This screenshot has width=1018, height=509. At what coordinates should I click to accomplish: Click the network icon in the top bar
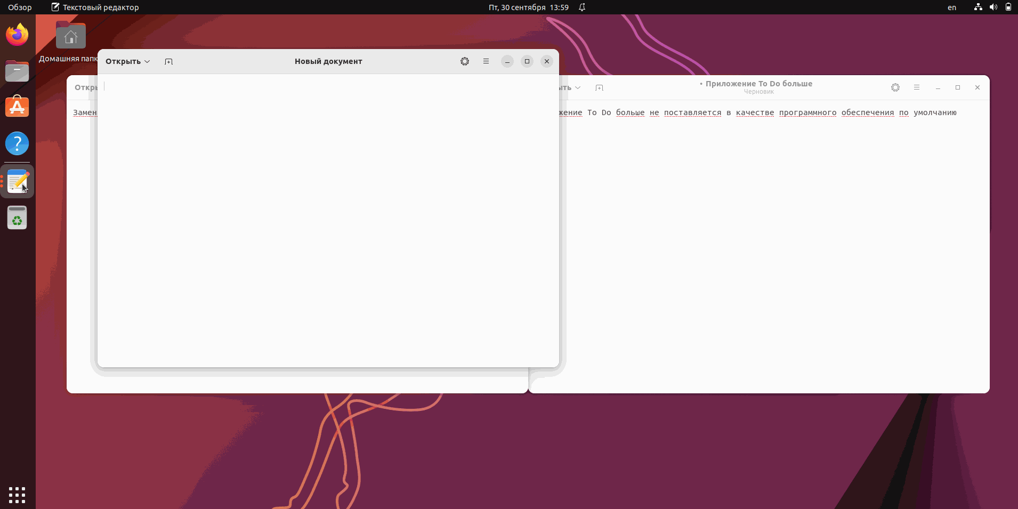click(x=978, y=7)
